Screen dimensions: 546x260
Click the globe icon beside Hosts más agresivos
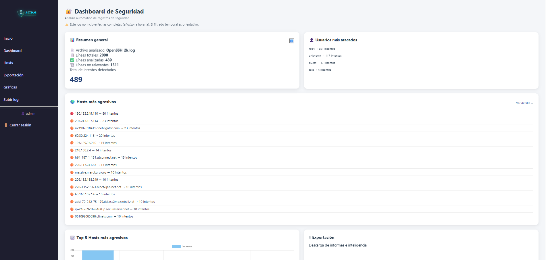(x=72, y=101)
